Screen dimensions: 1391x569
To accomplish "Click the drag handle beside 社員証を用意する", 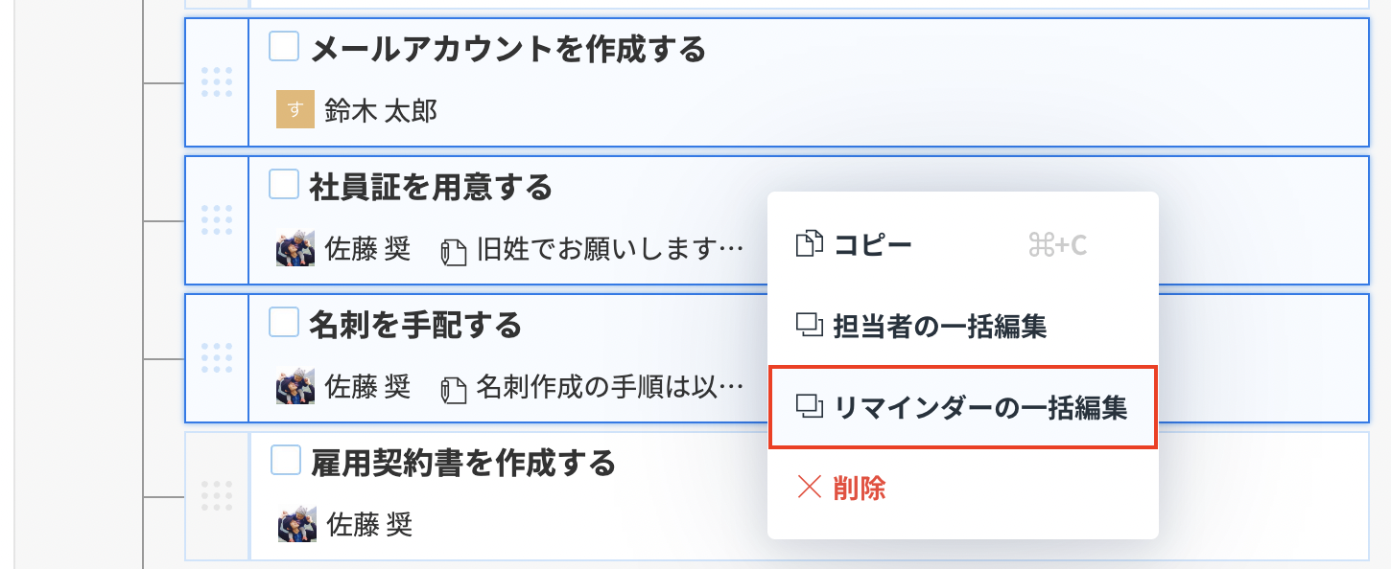I will 219,218.
